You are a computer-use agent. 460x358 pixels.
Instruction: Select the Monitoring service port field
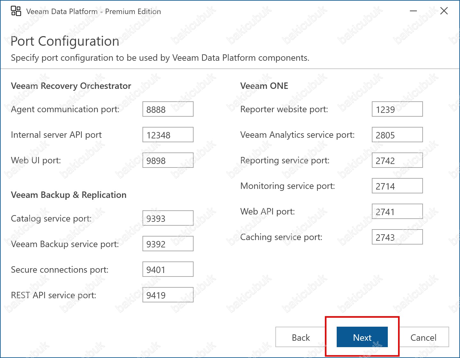(x=397, y=186)
